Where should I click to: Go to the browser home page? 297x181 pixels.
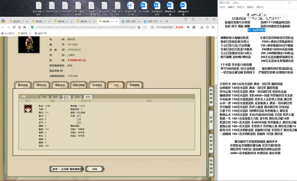pos(19,27)
